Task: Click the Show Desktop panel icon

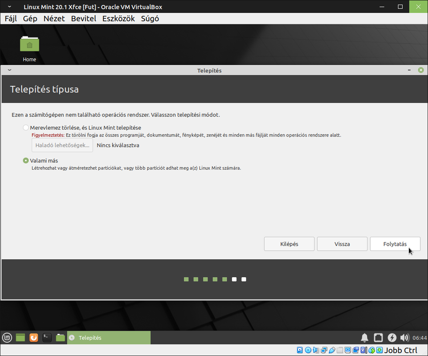Action: pyautogui.click(x=20, y=338)
